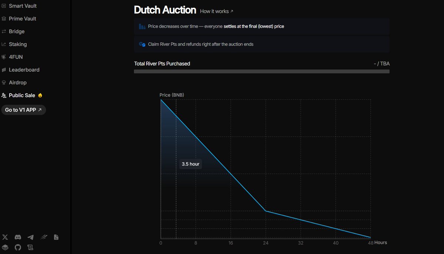
Task: Open the Telegram channel icon
Action: [x=31, y=237]
